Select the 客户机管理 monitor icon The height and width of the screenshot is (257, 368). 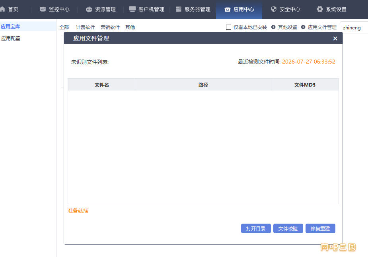tap(132, 9)
